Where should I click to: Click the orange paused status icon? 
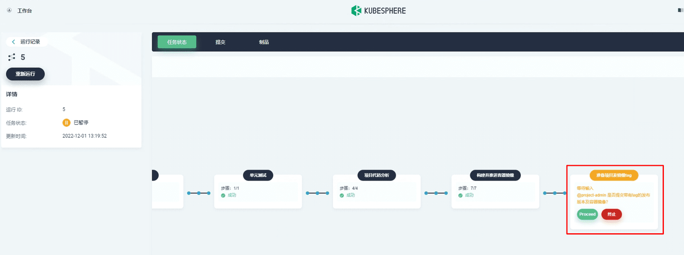(66, 123)
